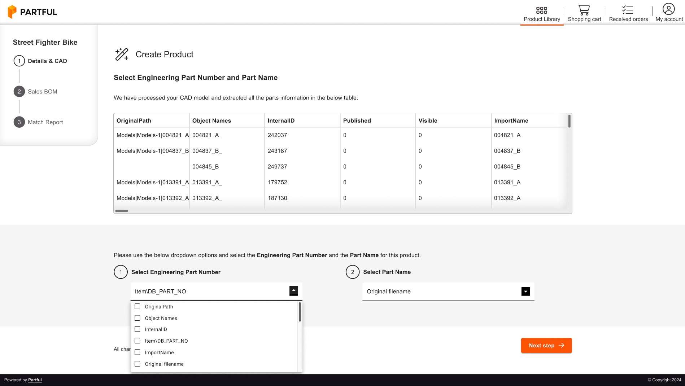
Task: Open the Product Library grid icon
Action: (x=541, y=10)
